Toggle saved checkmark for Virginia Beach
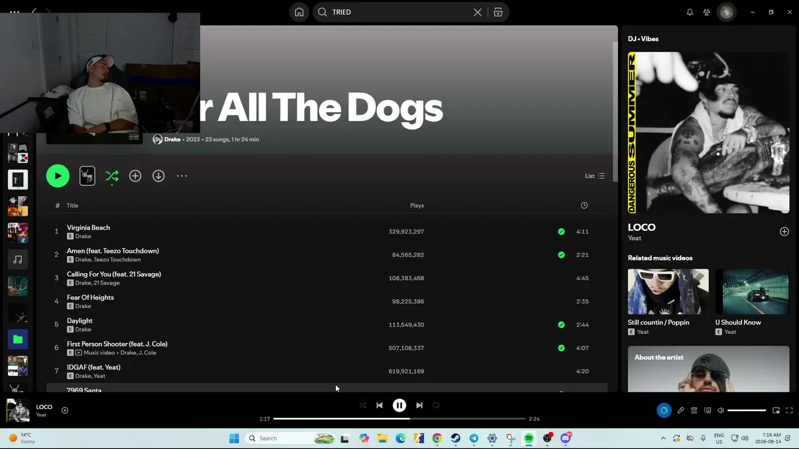 [x=561, y=231]
